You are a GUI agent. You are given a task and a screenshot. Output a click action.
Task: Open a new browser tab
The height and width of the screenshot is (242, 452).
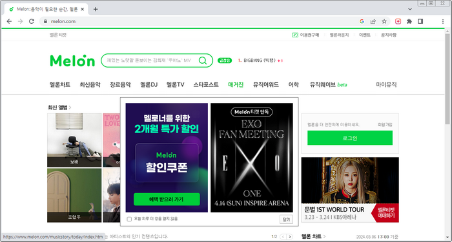[96, 9]
